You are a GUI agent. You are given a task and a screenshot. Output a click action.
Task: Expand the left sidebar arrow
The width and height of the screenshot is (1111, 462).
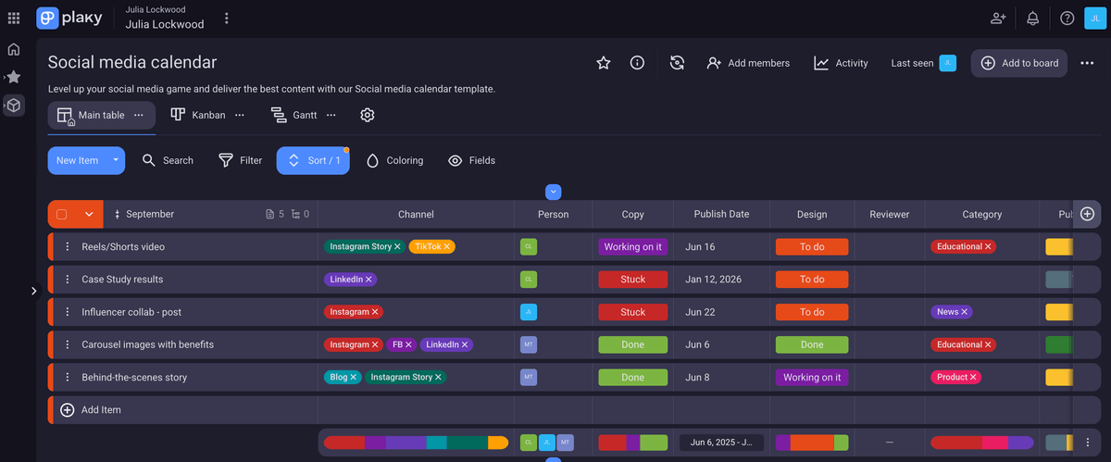click(x=33, y=291)
